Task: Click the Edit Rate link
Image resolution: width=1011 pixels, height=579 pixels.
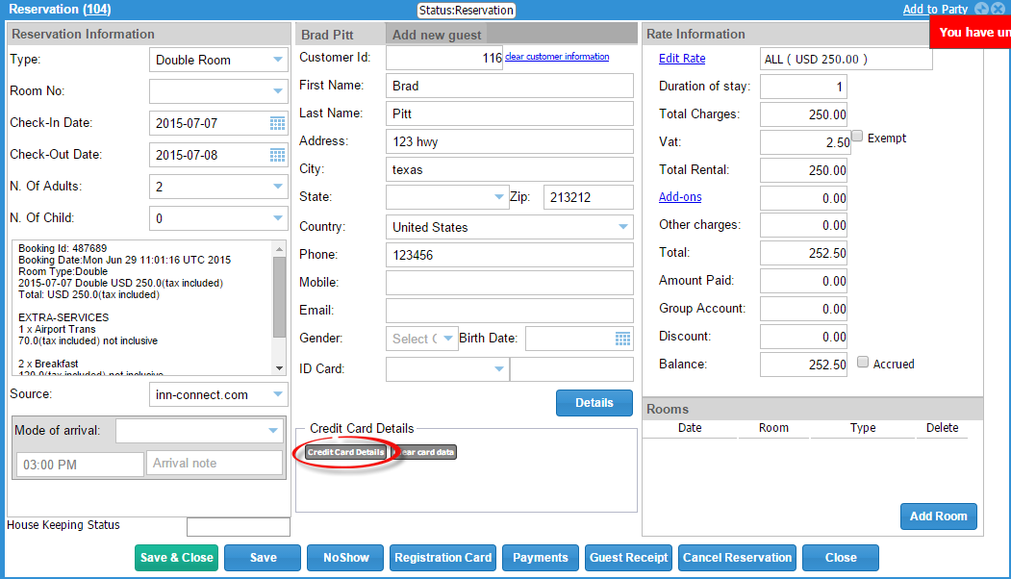Action: tap(682, 59)
